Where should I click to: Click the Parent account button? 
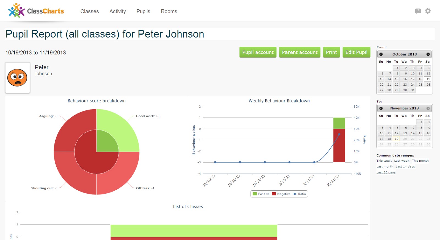pyautogui.click(x=300, y=52)
